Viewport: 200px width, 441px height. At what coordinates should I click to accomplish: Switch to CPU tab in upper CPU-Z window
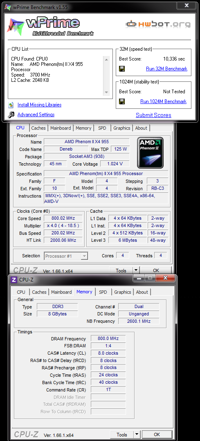click(20, 128)
